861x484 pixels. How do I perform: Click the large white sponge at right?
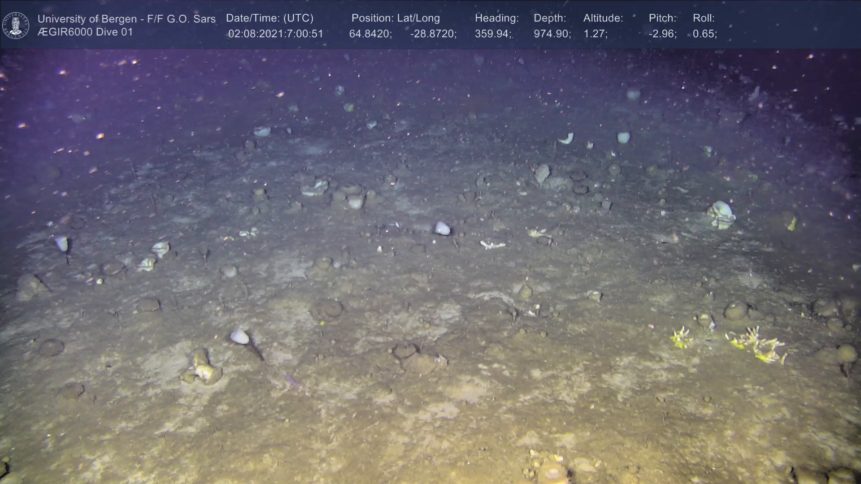point(721,215)
